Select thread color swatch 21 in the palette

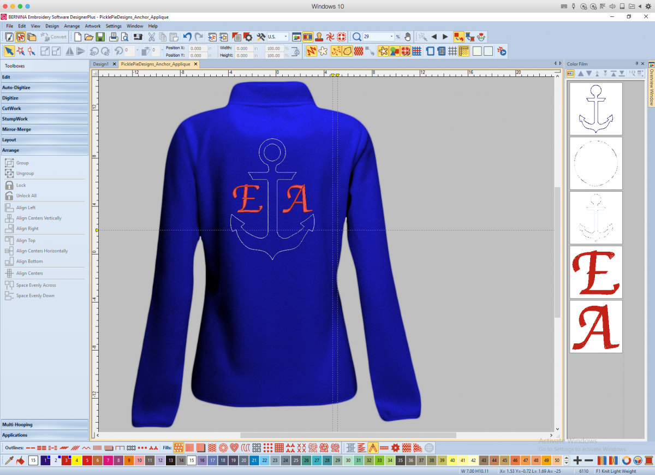tap(254, 460)
